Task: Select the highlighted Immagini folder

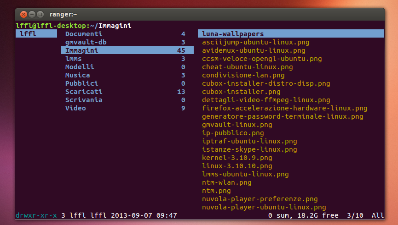Action: click(x=127, y=50)
